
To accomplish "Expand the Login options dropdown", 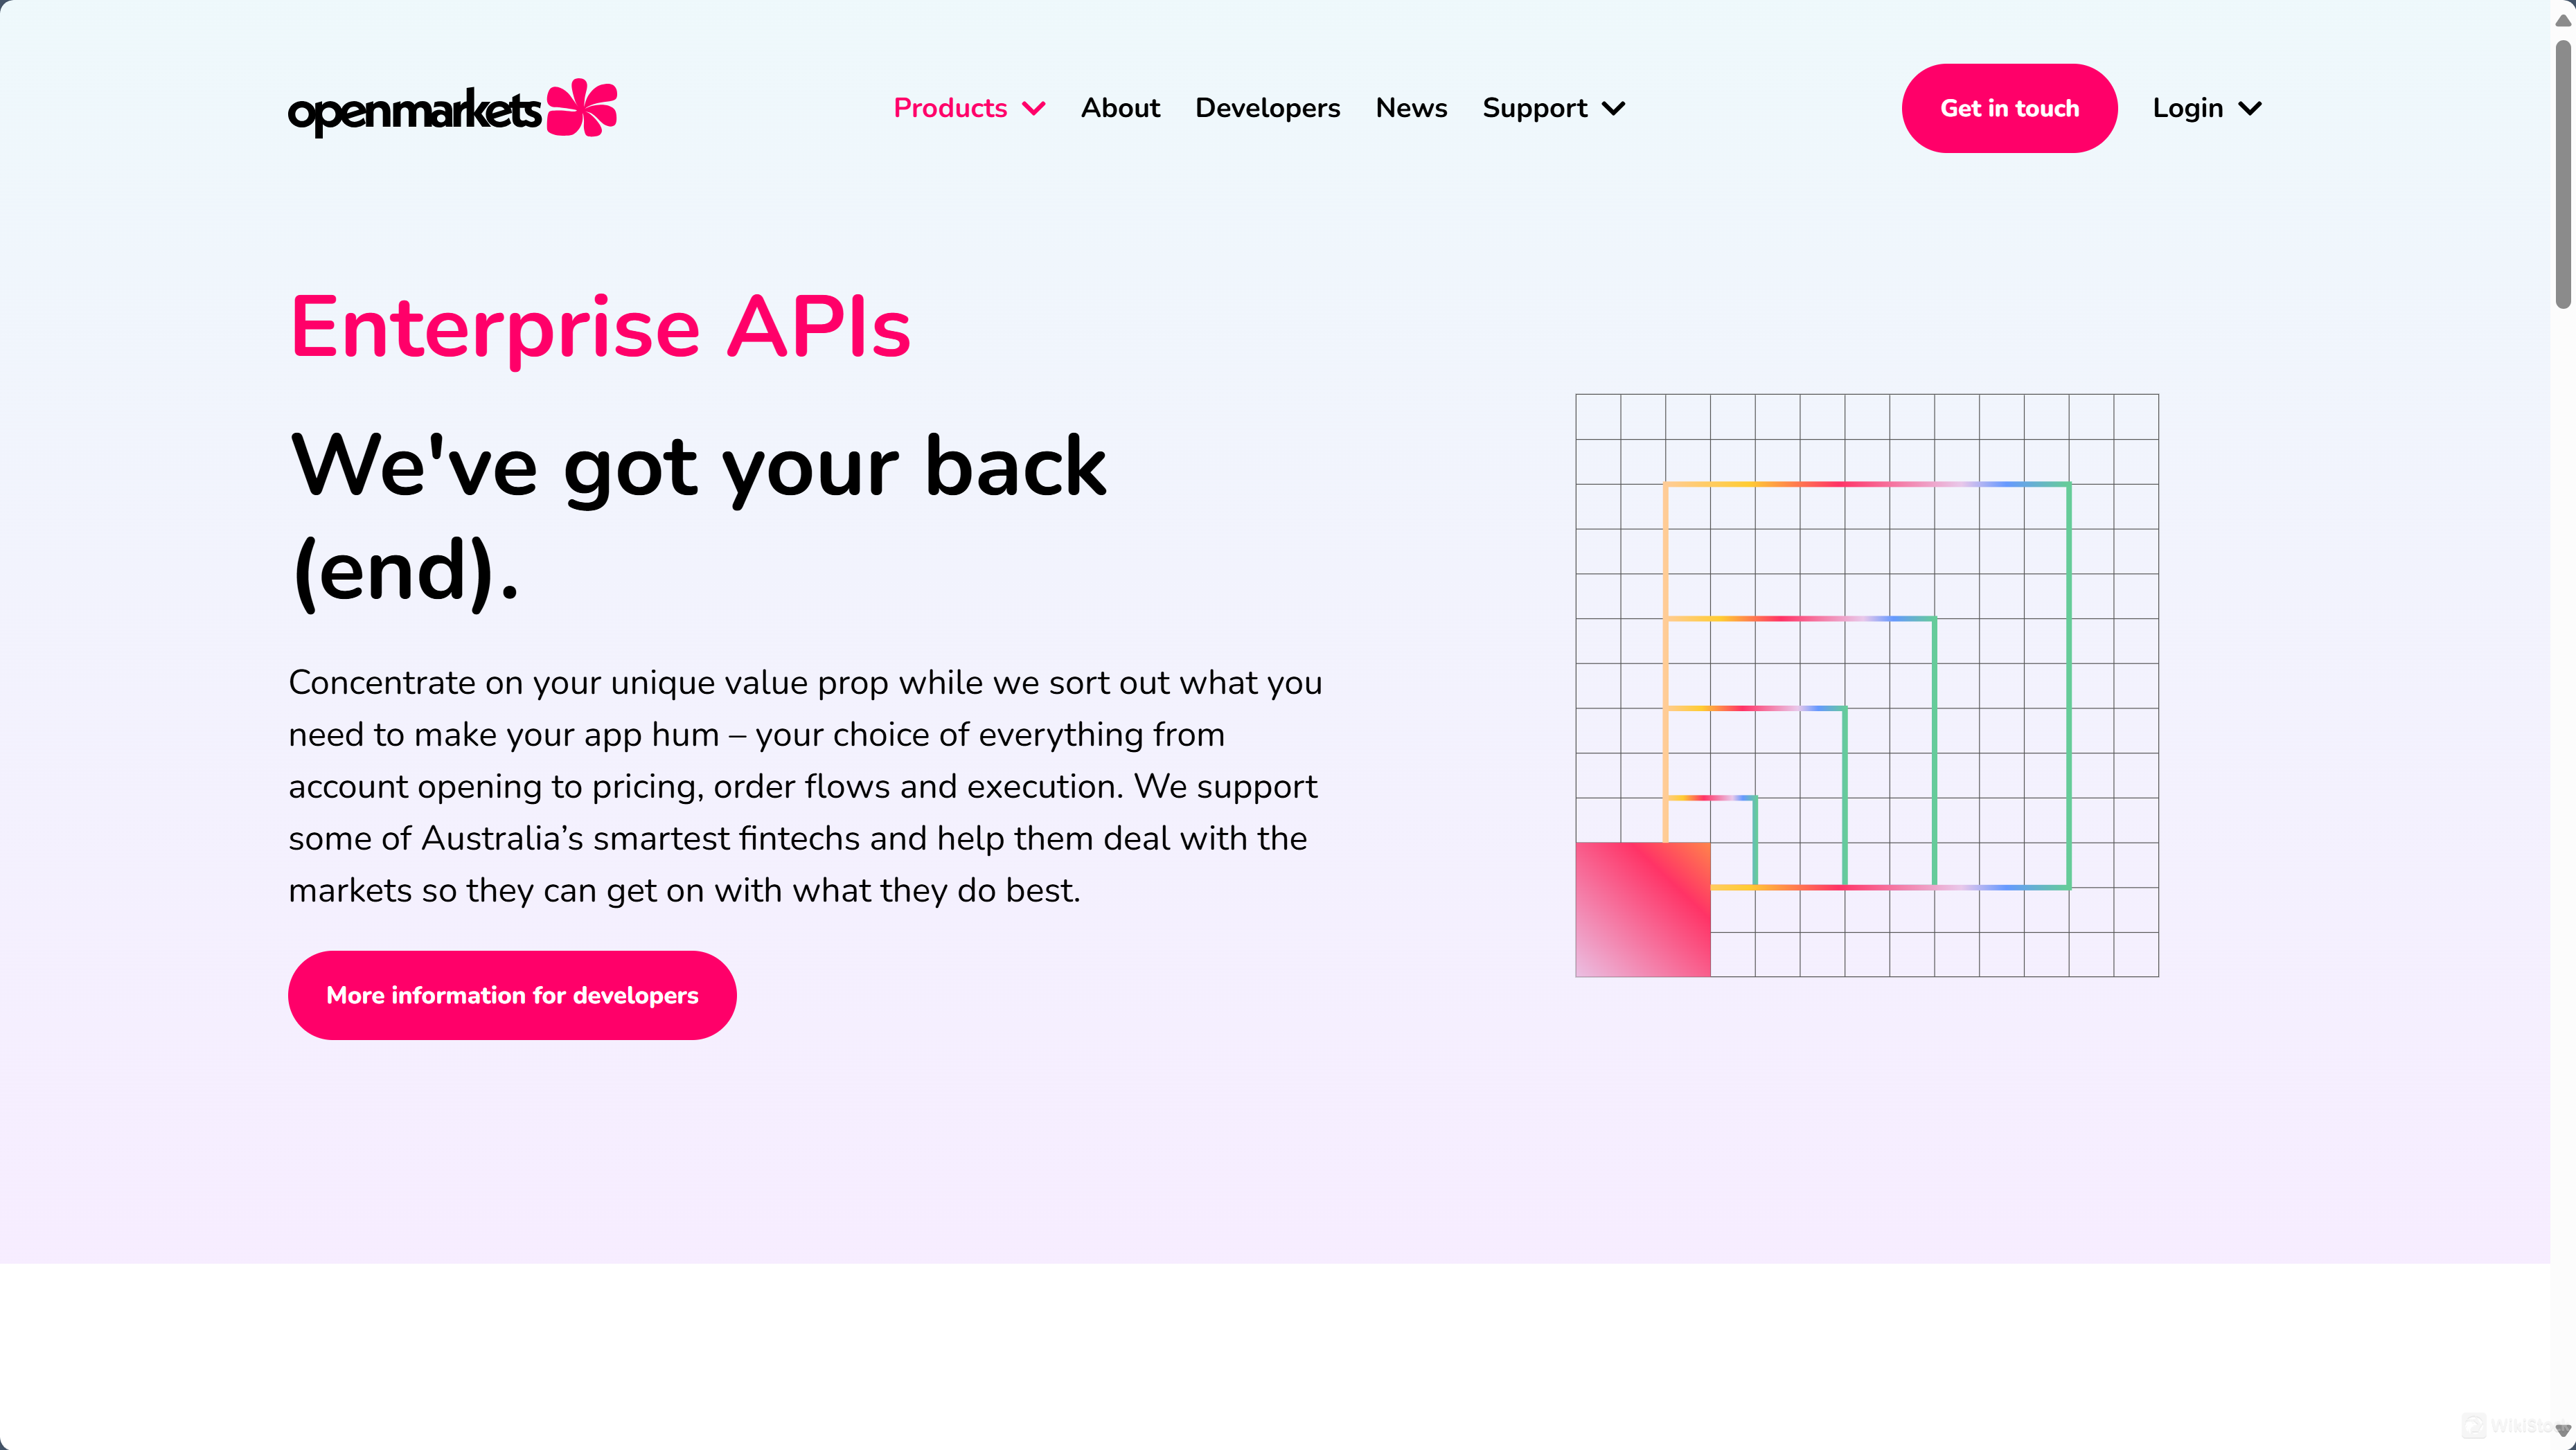I will click(x=2206, y=108).
